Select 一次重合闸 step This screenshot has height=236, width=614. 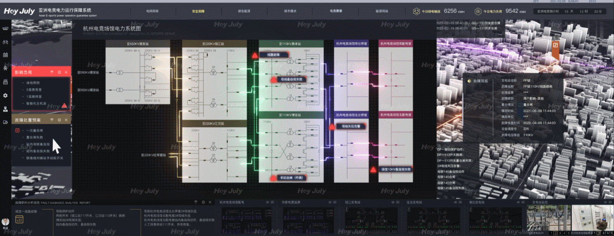pos(34,131)
